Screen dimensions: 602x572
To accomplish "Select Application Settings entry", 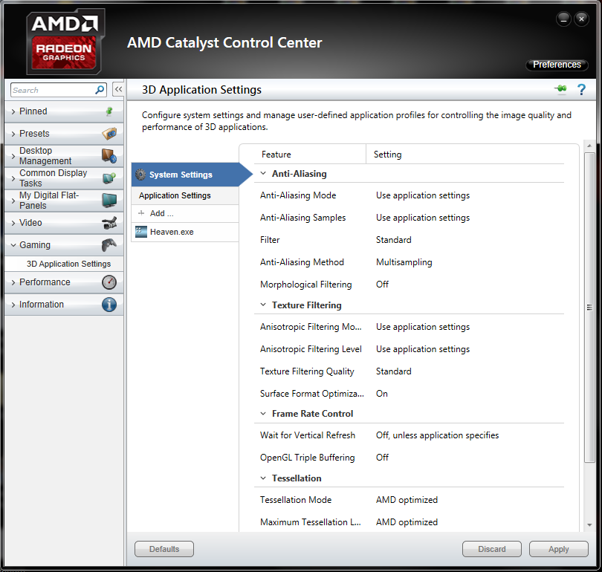I will [185, 195].
